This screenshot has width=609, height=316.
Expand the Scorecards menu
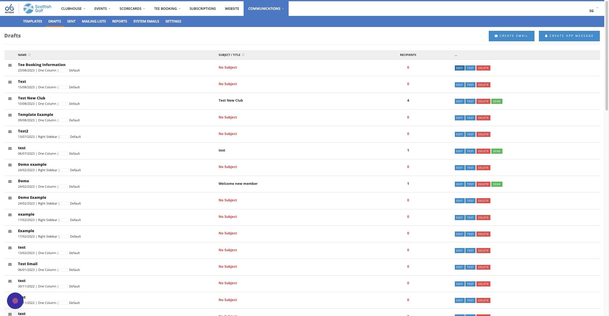(x=132, y=9)
